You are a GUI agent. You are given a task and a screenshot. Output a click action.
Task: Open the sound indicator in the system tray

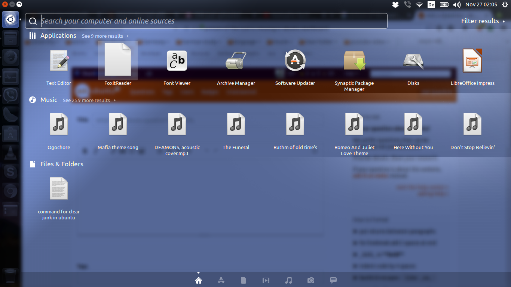click(x=457, y=4)
